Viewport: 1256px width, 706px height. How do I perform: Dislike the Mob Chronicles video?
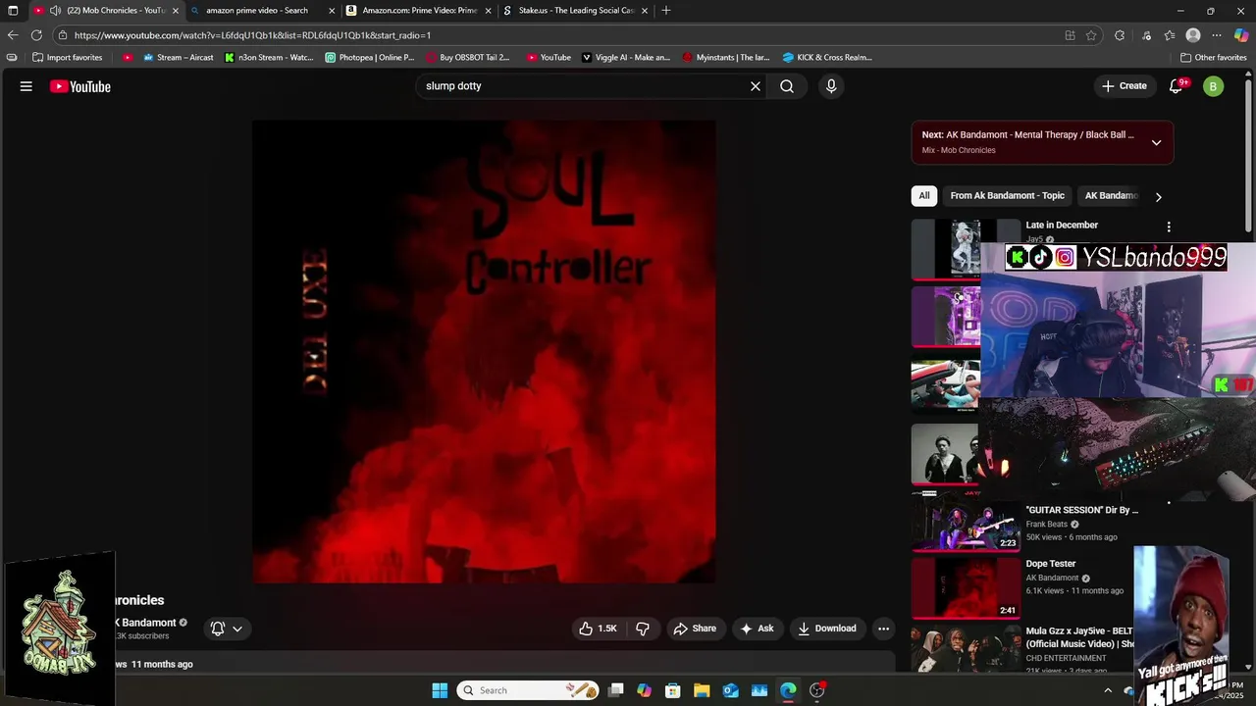643,629
